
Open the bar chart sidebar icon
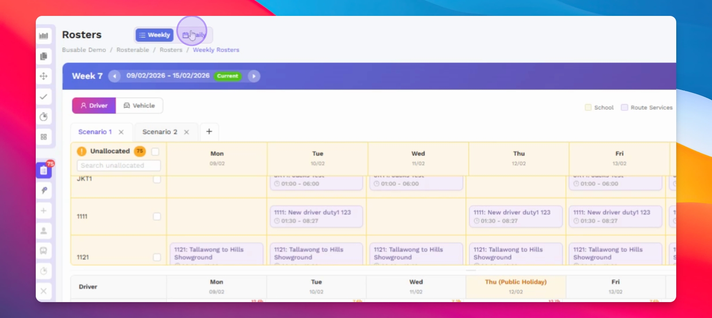tap(43, 36)
